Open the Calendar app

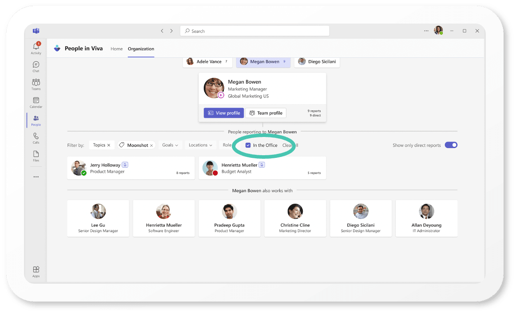tap(36, 102)
